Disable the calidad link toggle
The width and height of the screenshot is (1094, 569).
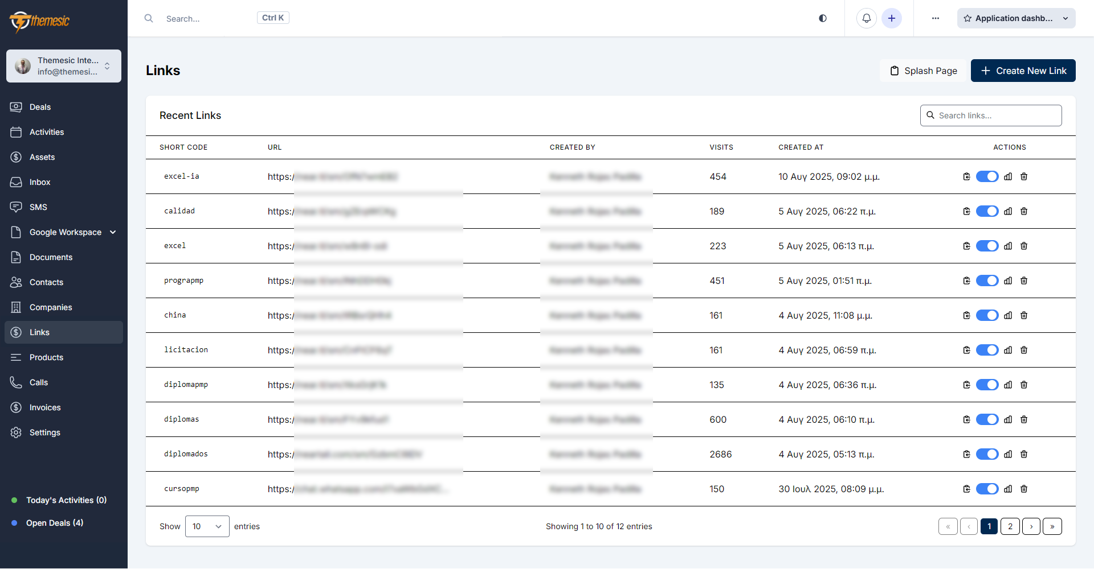click(987, 211)
